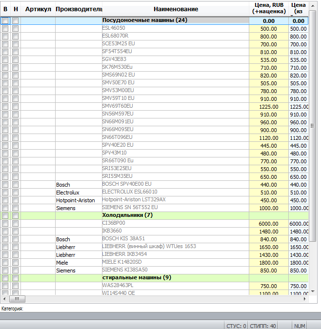Select the Холодильники (7) group row
321x329 pixels.
154,215
